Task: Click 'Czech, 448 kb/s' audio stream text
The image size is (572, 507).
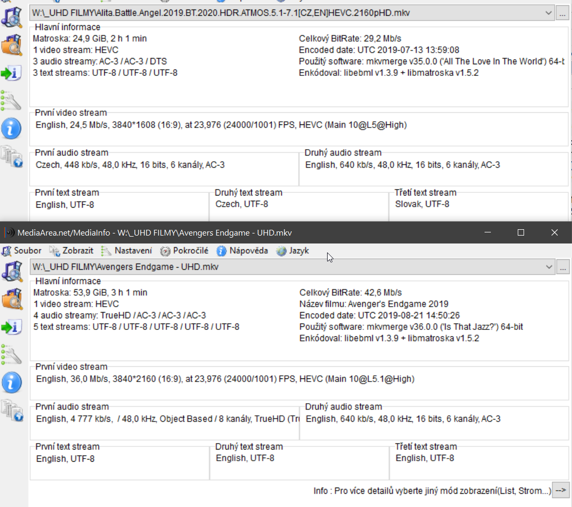Action: pyautogui.click(x=130, y=164)
